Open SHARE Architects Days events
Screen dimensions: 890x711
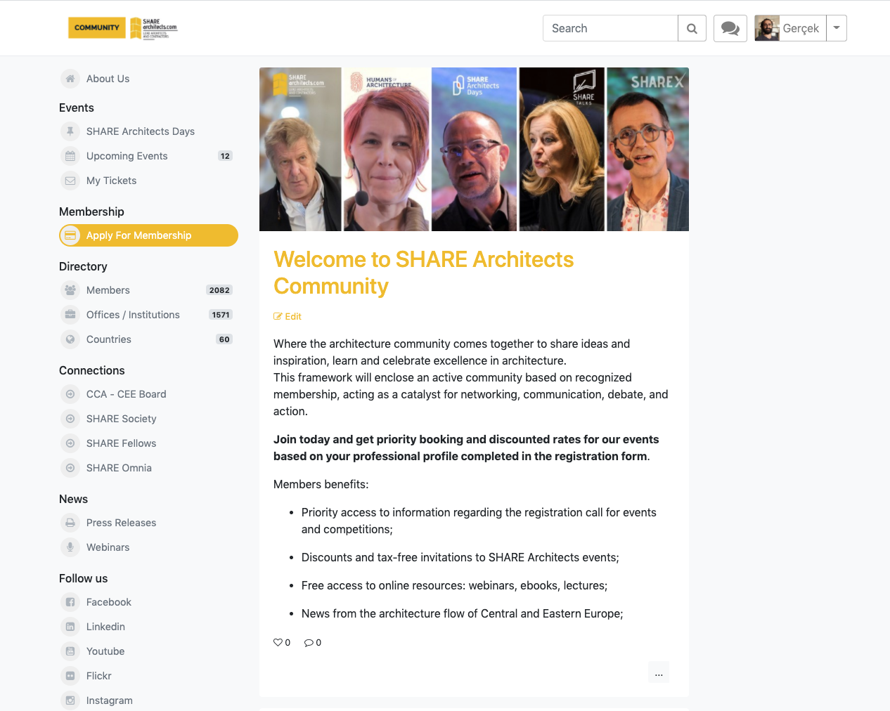[x=141, y=131]
